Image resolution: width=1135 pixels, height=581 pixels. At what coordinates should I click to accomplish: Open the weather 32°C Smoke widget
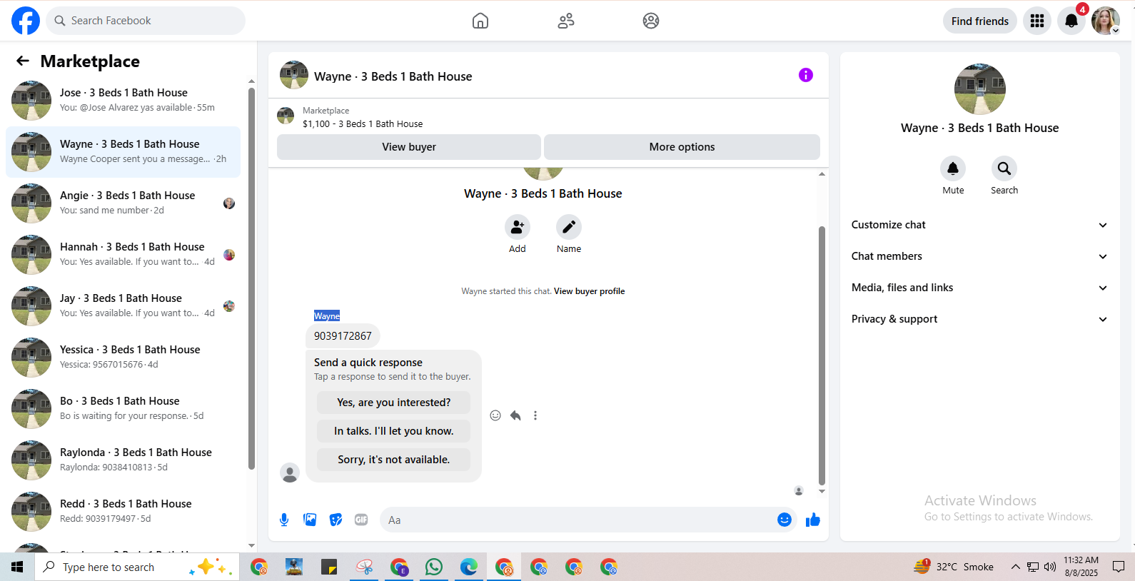pyautogui.click(x=954, y=567)
